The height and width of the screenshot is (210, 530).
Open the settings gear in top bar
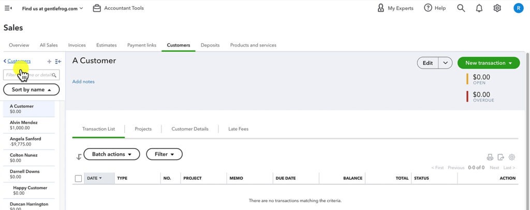[497, 8]
